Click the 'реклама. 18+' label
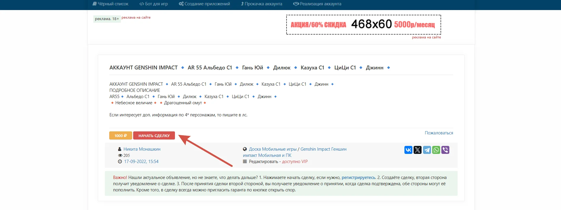Screen dimensions: 561x210 pos(107,19)
